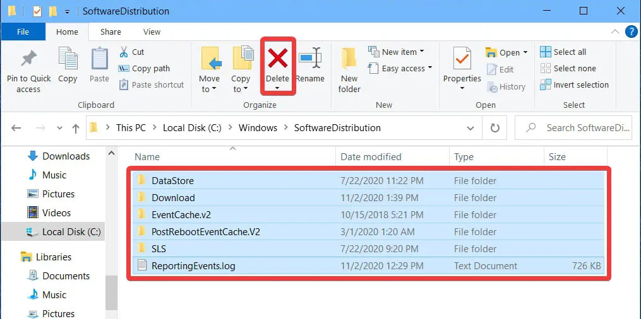This screenshot has height=319, width=641.
Task: Refresh the folder view
Action: coord(495,128)
